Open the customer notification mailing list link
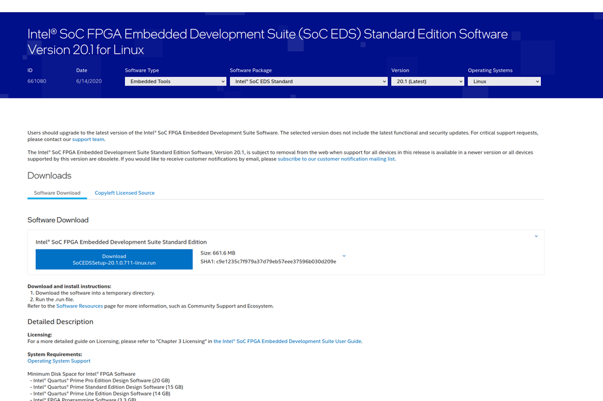Image resolution: width=603 pixels, height=401 pixels. pyautogui.click(x=336, y=159)
